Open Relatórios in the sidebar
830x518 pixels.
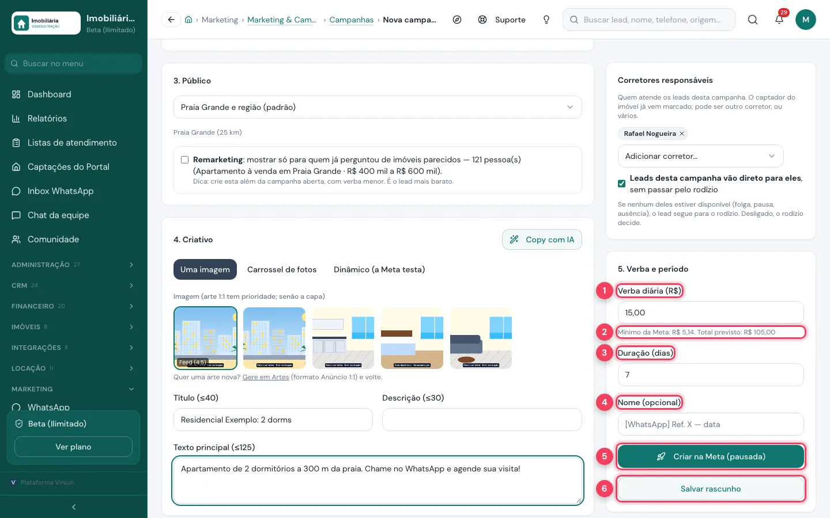click(x=74, y=119)
